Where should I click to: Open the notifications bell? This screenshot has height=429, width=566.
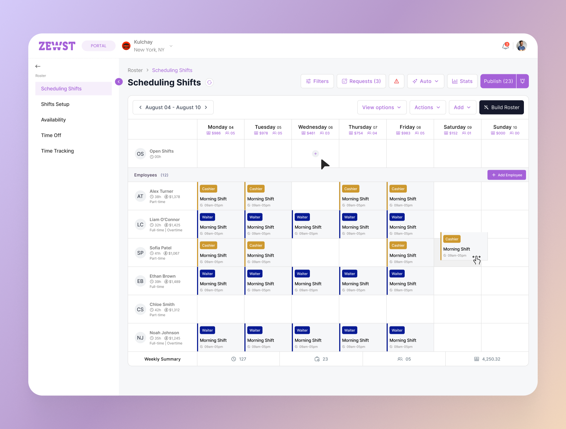pyautogui.click(x=505, y=46)
